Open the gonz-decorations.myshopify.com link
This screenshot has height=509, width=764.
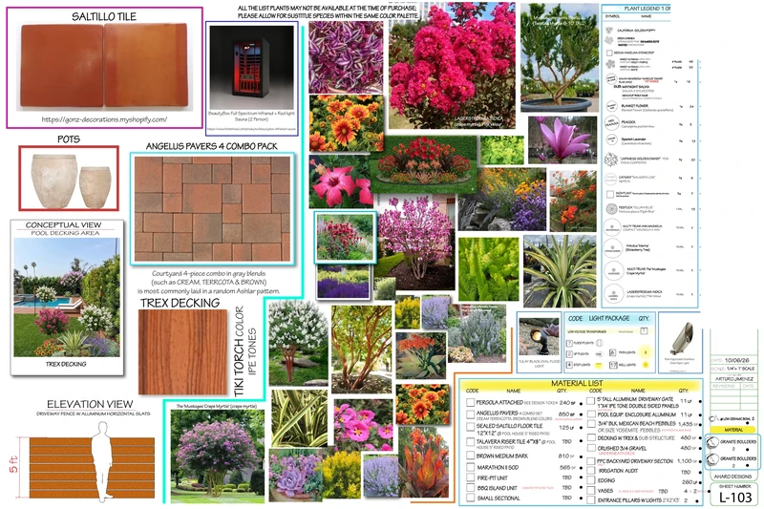104,119
